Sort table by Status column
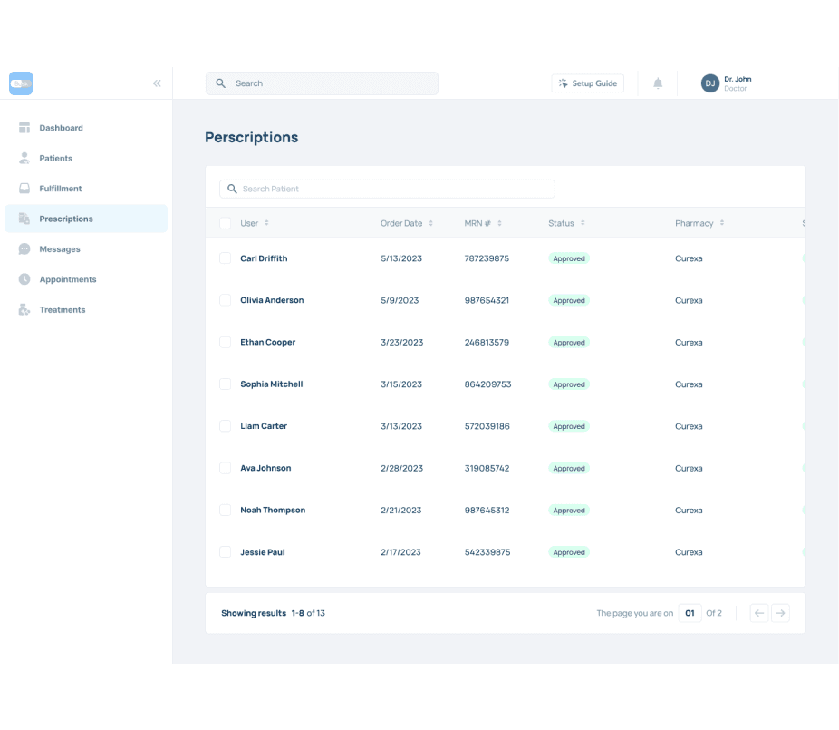This screenshot has height=730, width=839. (x=583, y=223)
